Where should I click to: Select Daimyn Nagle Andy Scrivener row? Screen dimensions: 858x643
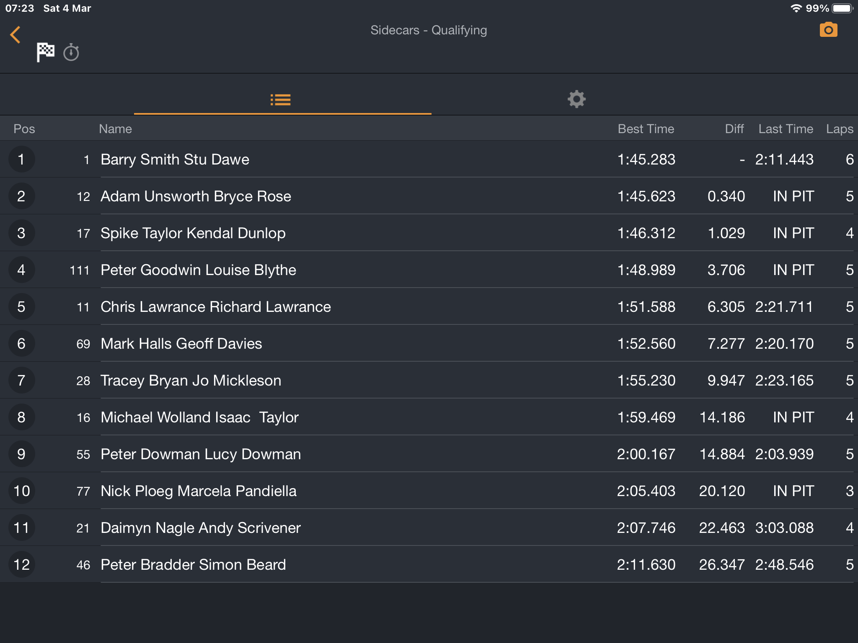pos(429,528)
